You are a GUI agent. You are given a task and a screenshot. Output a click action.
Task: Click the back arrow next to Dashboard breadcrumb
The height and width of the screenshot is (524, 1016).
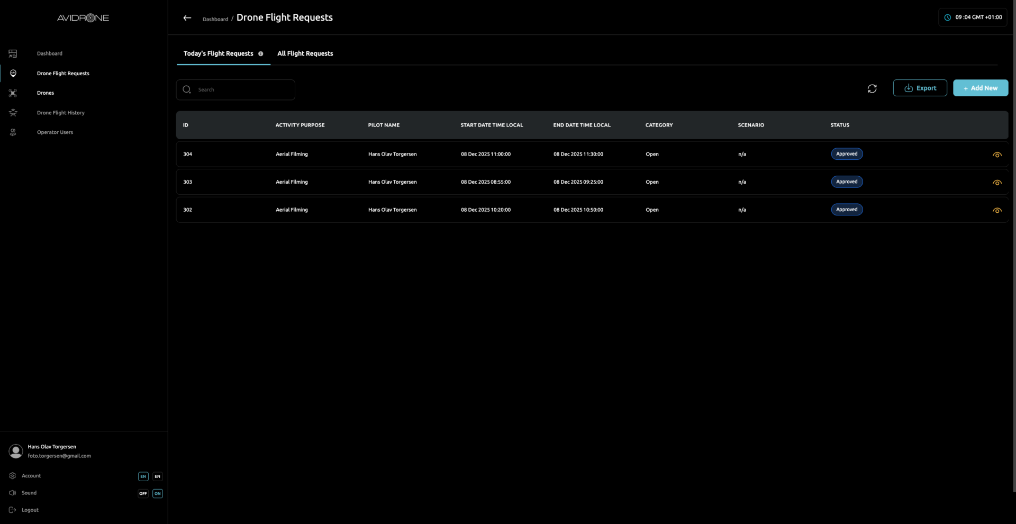(187, 18)
